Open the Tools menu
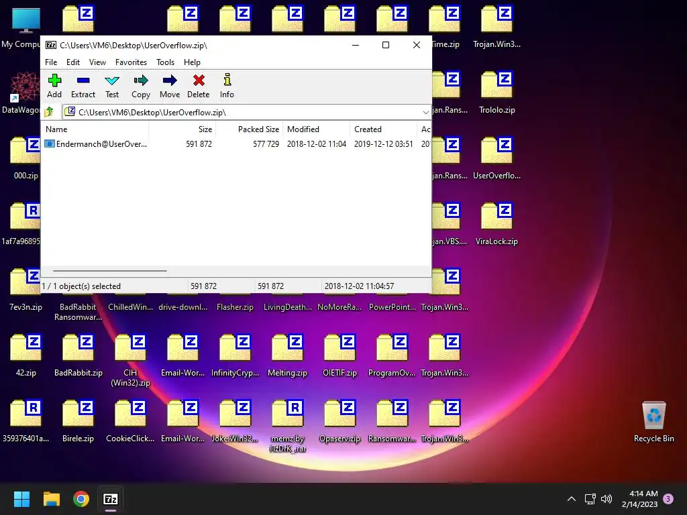Viewport: 687px width, 515px height. point(165,62)
